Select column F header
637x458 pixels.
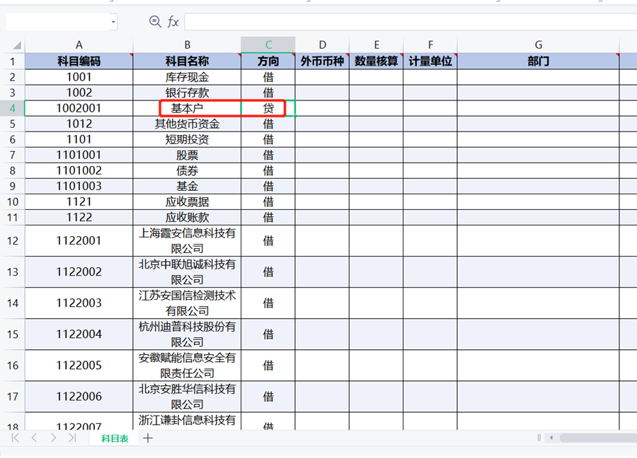430,45
